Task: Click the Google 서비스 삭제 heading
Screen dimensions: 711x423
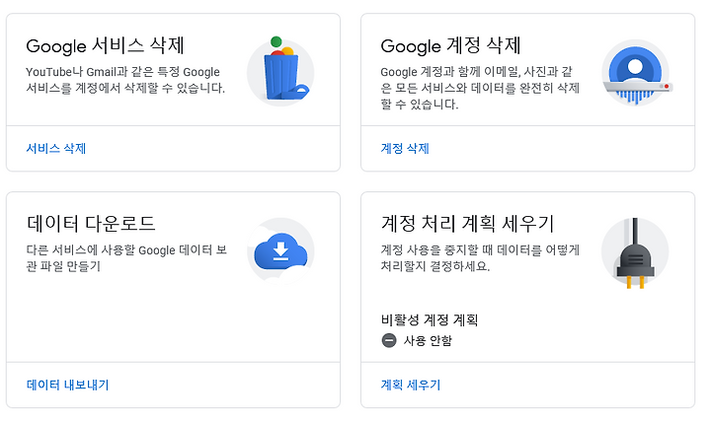Action: [106, 45]
